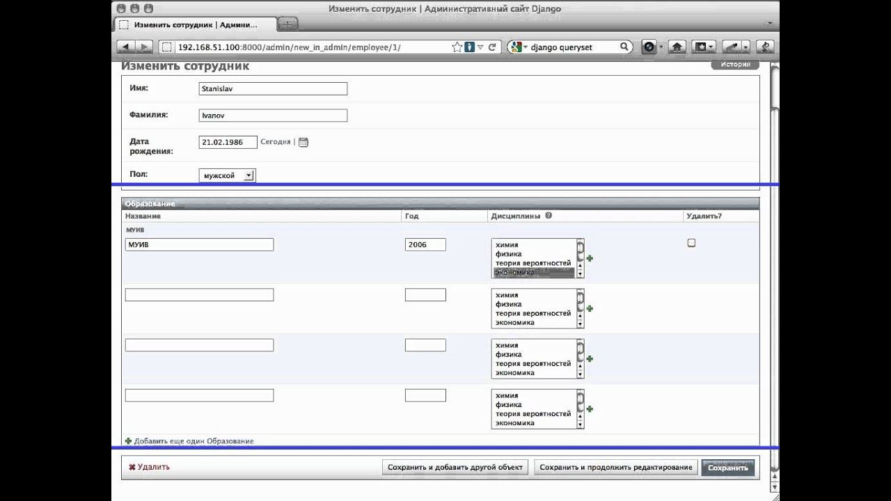This screenshot has height=501, width=891.
Task: Click the rightmost browser toolbar icon
Action: click(x=766, y=47)
